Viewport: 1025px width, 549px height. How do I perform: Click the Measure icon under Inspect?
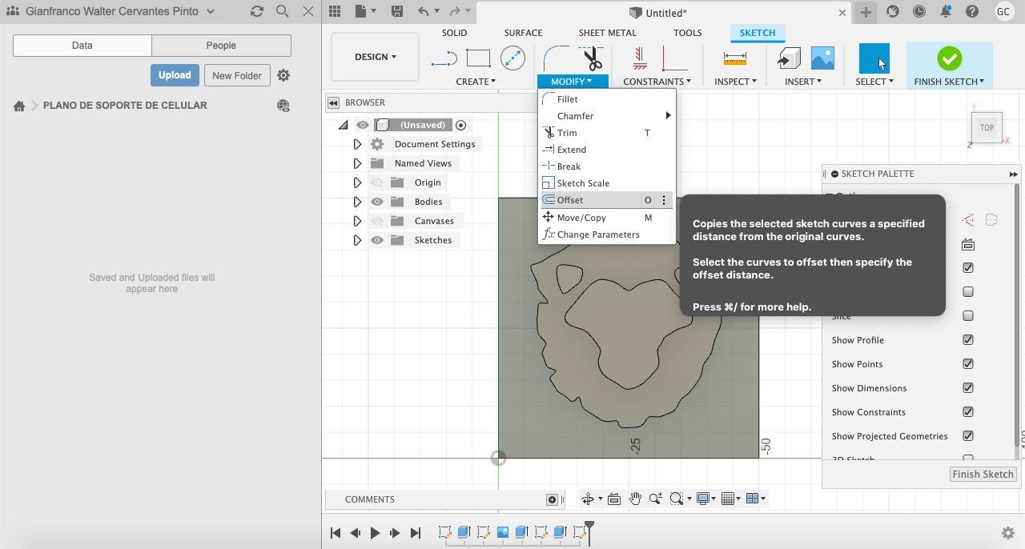click(x=734, y=58)
